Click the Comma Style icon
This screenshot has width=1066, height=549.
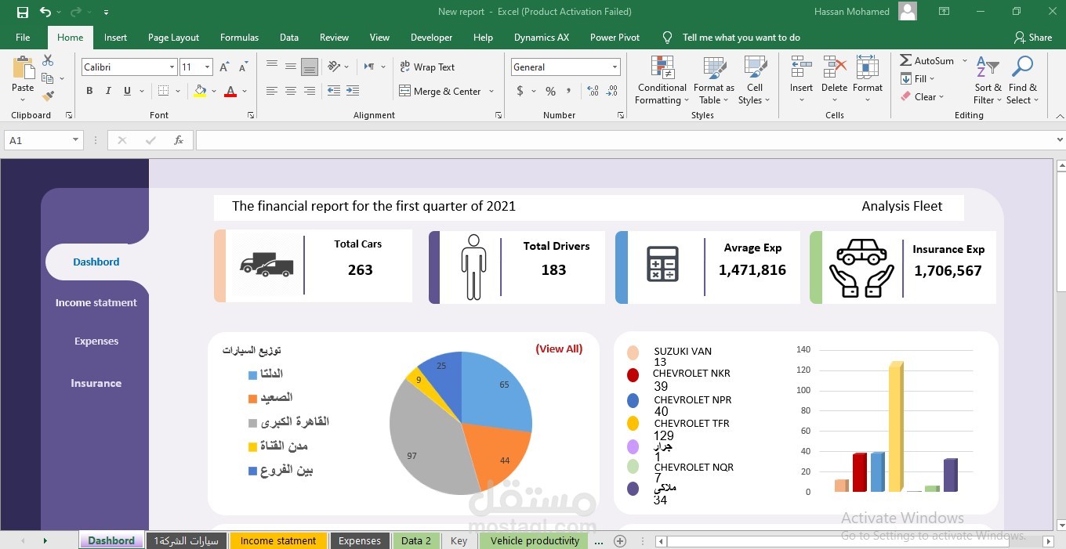(570, 91)
